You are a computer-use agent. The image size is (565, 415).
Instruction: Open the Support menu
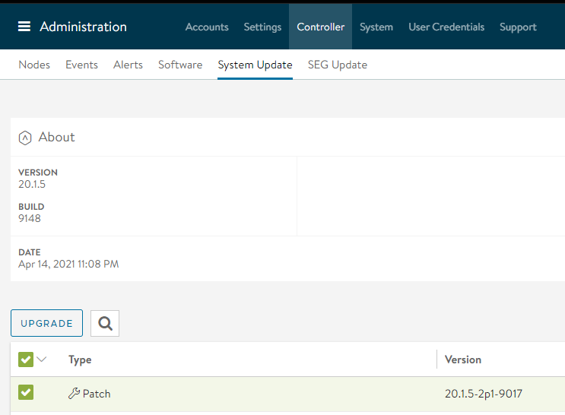click(x=518, y=27)
